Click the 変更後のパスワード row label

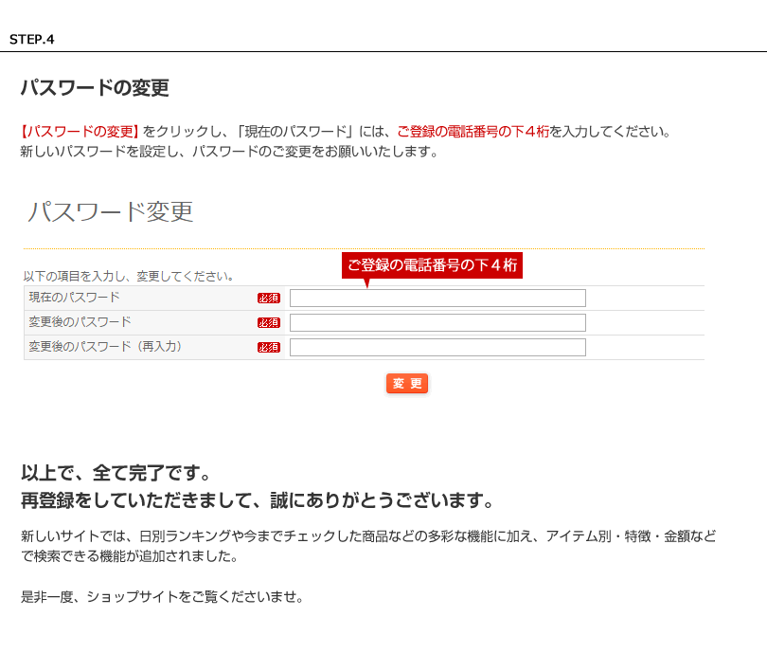click(x=80, y=322)
